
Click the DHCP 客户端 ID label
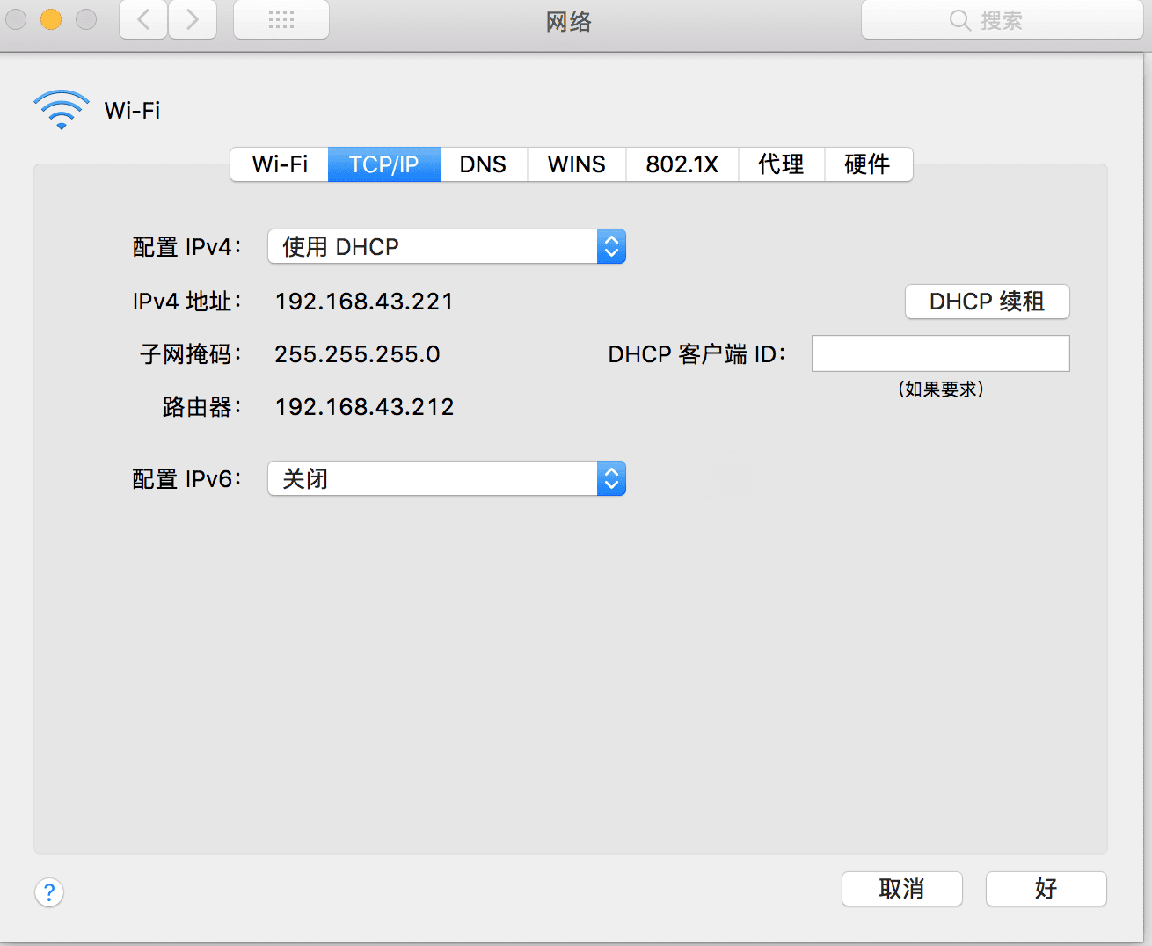point(697,354)
